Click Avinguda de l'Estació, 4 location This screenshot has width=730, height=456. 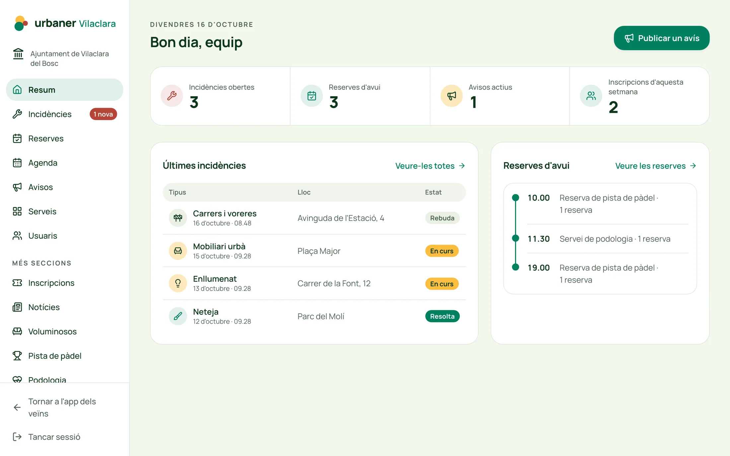tap(341, 218)
